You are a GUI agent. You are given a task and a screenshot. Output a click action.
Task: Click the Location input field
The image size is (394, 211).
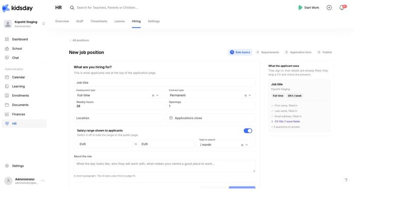118,118
